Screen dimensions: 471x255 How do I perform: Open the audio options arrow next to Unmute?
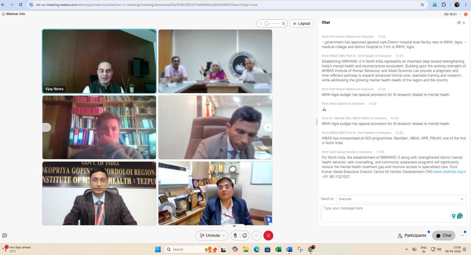coord(224,235)
